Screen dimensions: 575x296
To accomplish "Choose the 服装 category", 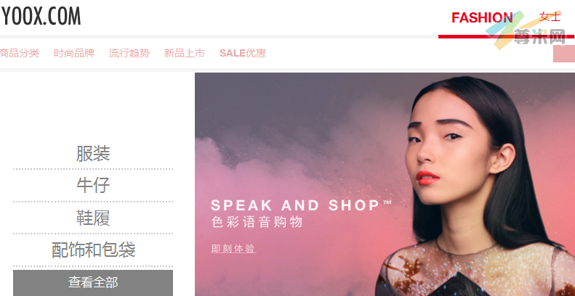I will pos(93,153).
